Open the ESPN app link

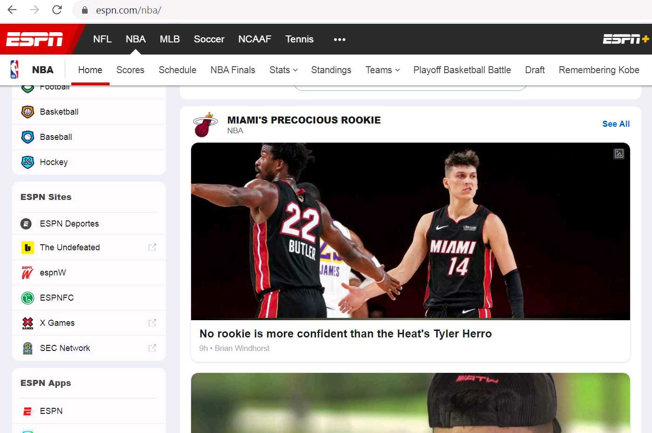click(51, 411)
